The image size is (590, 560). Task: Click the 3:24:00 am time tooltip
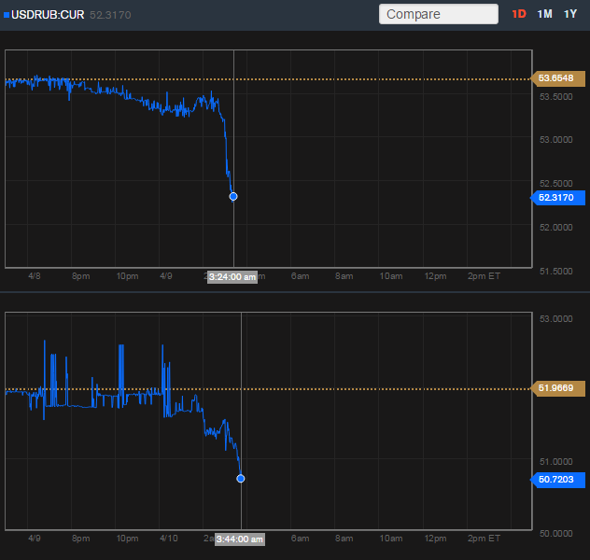(232, 277)
